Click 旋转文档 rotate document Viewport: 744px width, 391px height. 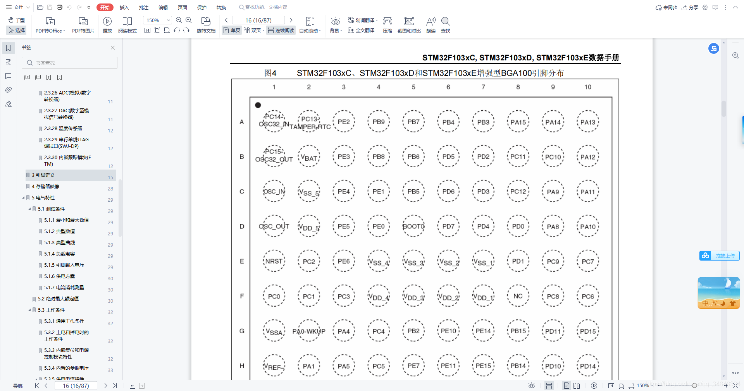[206, 25]
